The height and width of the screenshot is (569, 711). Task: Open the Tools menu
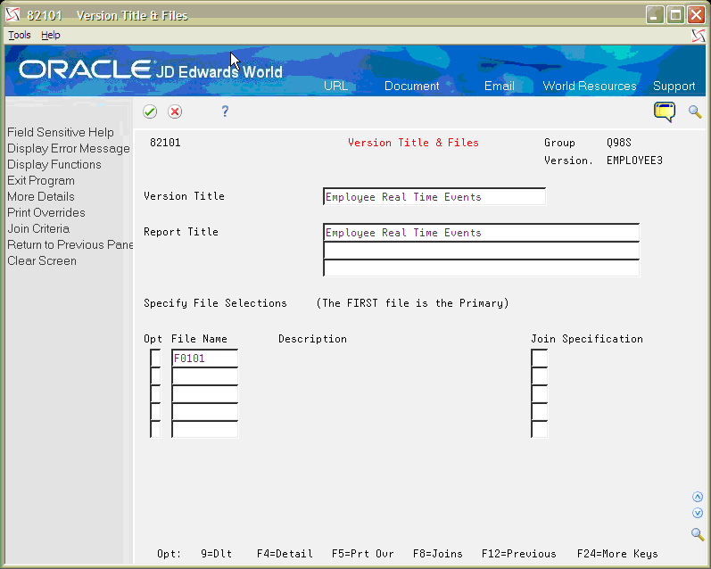pyautogui.click(x=20, y=35)
